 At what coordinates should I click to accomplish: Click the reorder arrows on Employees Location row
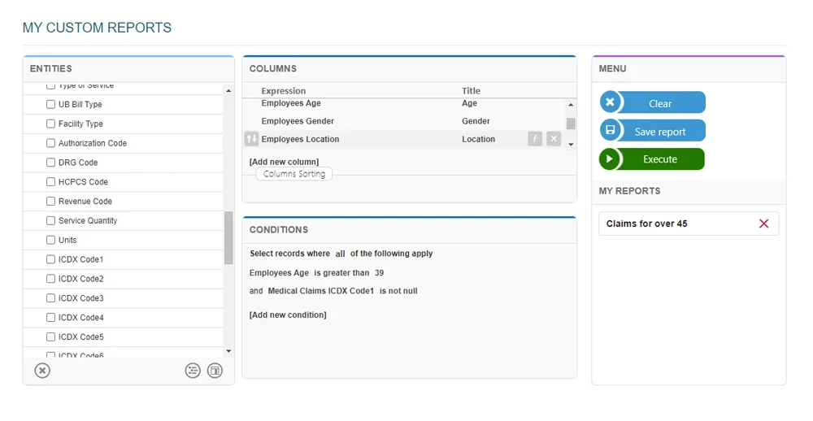tap(251, 139)
